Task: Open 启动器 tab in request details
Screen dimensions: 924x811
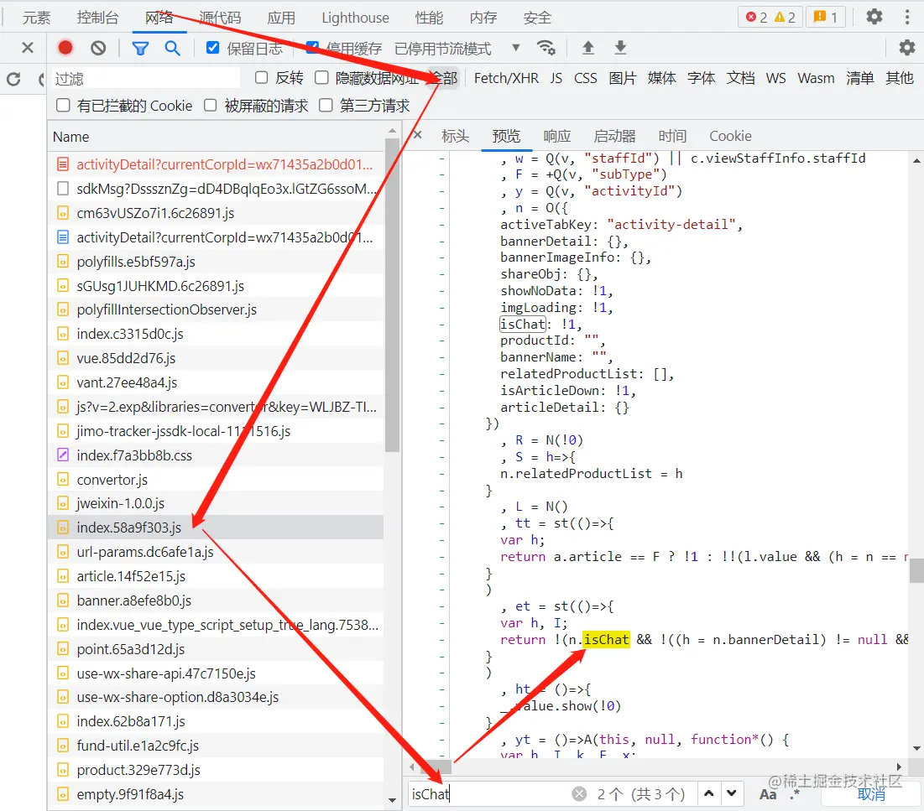Action: pyautogui.click(x=614, y=136)
